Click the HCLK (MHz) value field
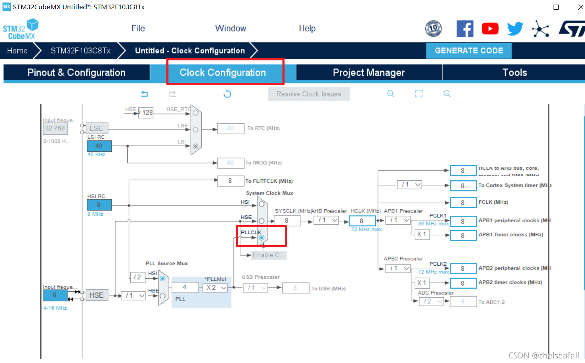The height and width of the screenshot is (363, 585). [x=362, y=220]
